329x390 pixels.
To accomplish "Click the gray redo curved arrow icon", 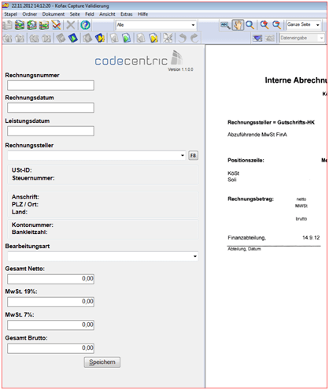I will (x=194, y=38).
